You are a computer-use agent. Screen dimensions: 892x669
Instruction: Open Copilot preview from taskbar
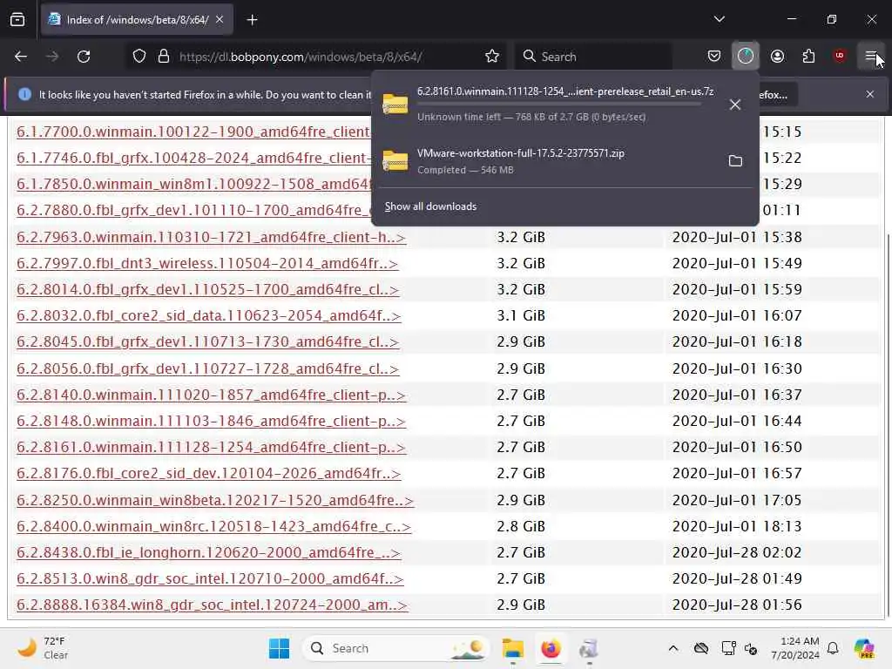click(864, 648)
